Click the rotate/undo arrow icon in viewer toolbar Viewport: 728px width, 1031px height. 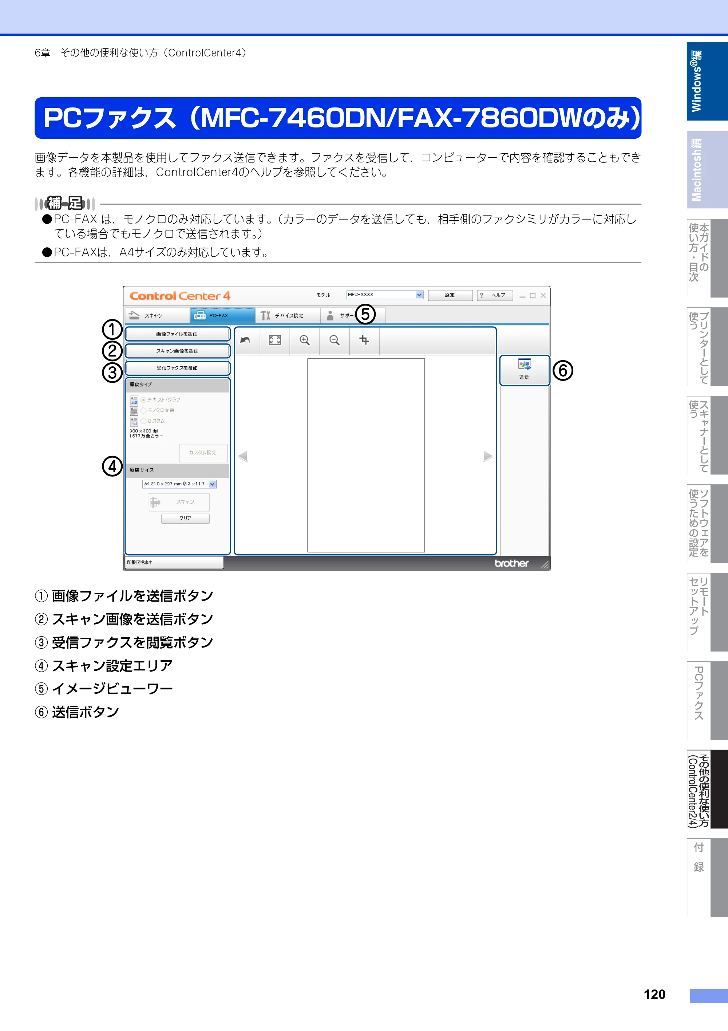[245, 341]
